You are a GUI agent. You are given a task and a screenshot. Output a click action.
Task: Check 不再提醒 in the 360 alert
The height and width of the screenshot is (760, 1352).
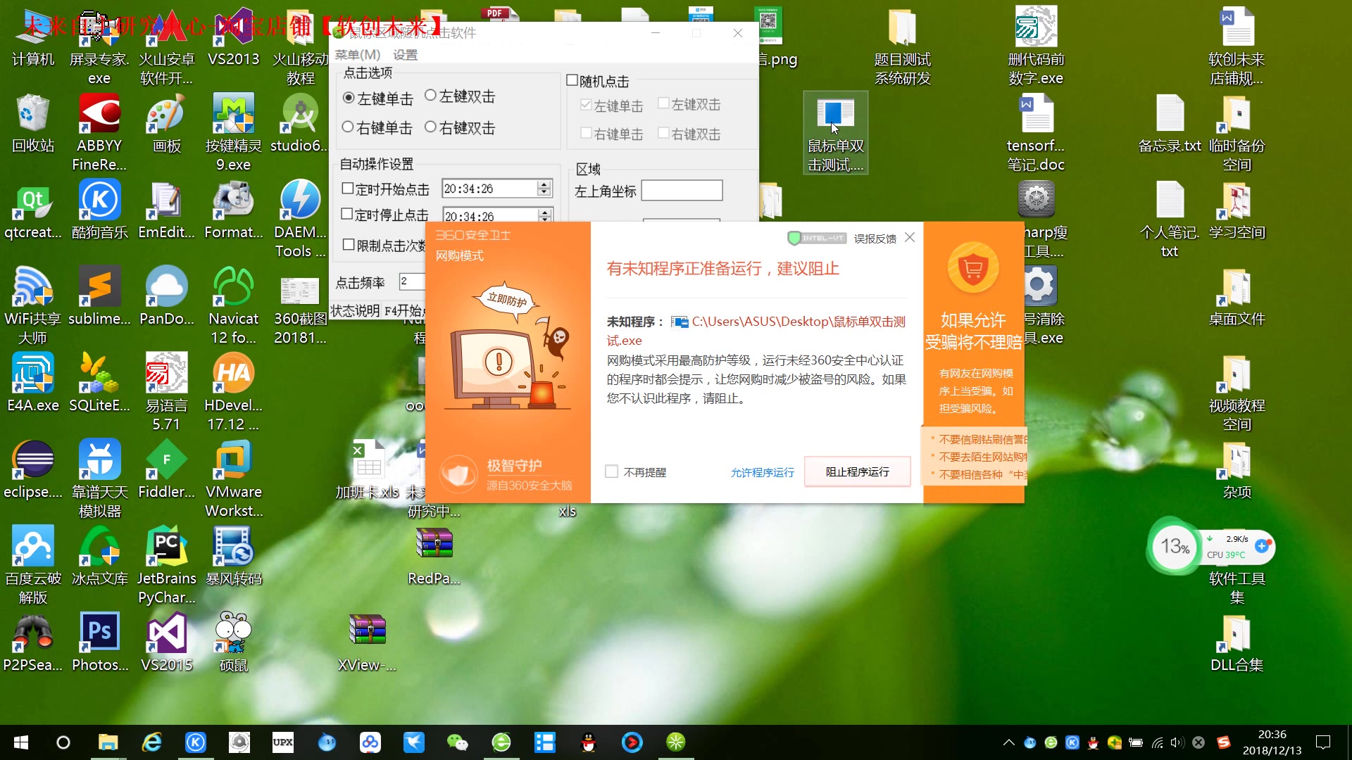pyautogui.click(x=611, y=471)
